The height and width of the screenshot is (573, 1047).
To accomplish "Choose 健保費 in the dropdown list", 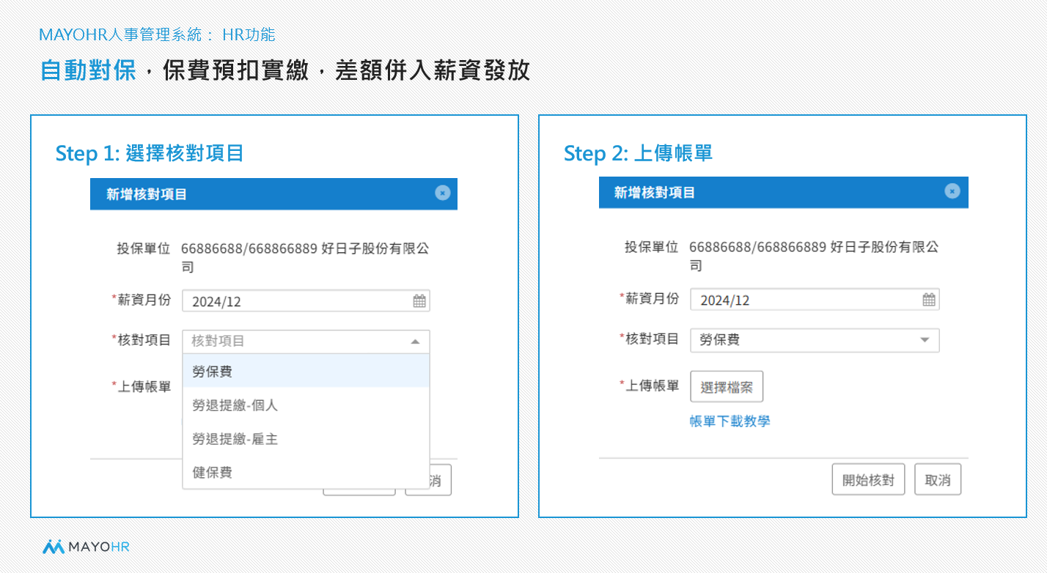I will coord(306,472).
